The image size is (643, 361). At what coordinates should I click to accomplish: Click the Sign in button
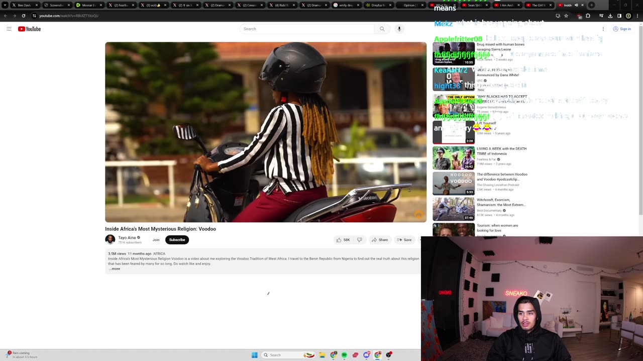(x=622, y=29)
